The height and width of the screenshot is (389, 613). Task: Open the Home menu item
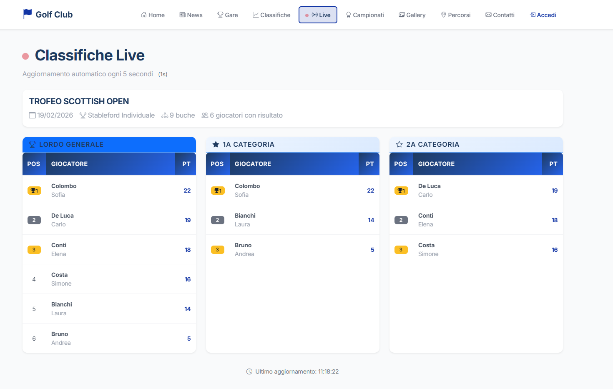click(153, 15)
